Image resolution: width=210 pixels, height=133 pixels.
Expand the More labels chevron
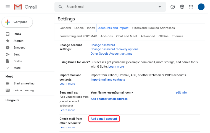click(x=8, y=68)
